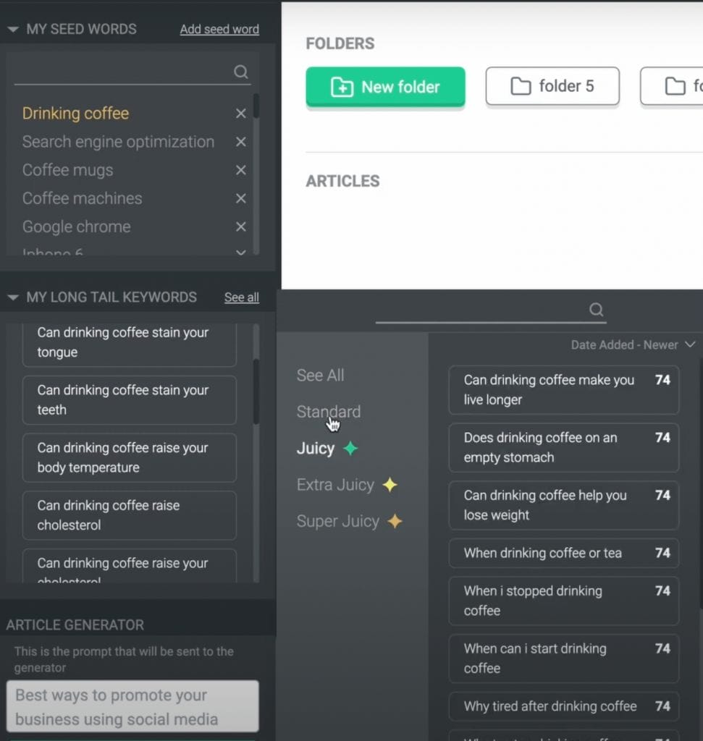703x741 pixels.
Task: Click the search magnifier above keyword results
Action: 596,310
